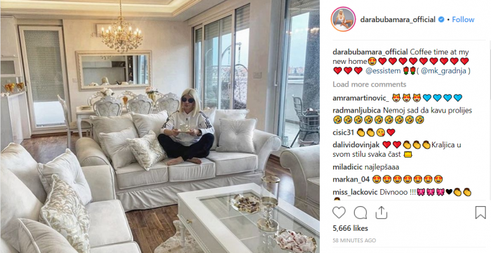This screenshot has height=253, width=491.
Task: Share the post via the upload arrow icon
Action: [381, 213]
